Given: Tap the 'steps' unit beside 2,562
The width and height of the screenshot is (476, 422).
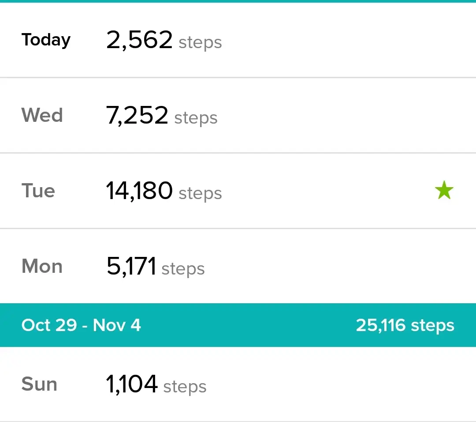Looking at the screenshot, I should 201,42.
